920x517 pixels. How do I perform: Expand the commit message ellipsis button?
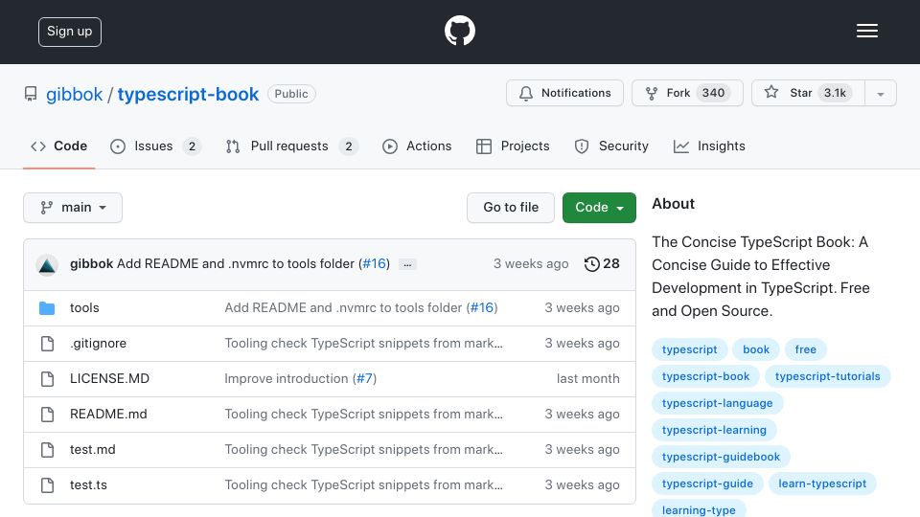coord(407,264)
